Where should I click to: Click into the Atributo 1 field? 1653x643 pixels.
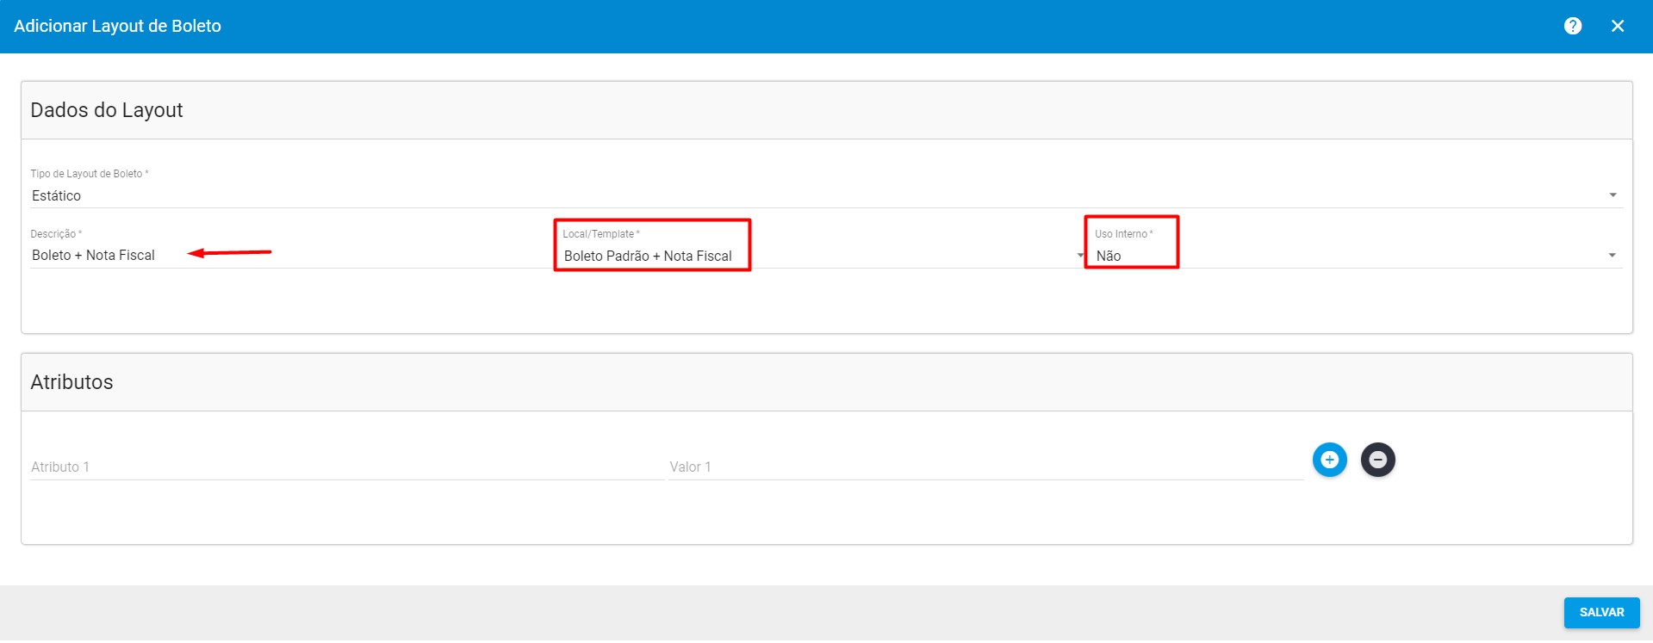(x=347, y=467)
